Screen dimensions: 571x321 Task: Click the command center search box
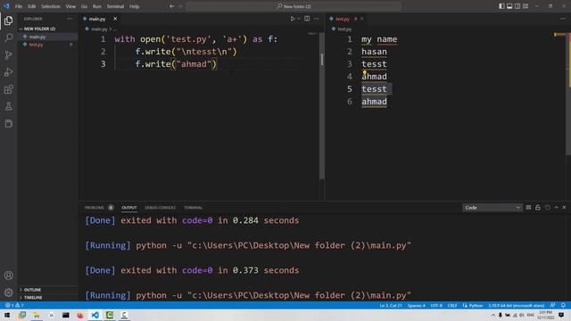294,6
